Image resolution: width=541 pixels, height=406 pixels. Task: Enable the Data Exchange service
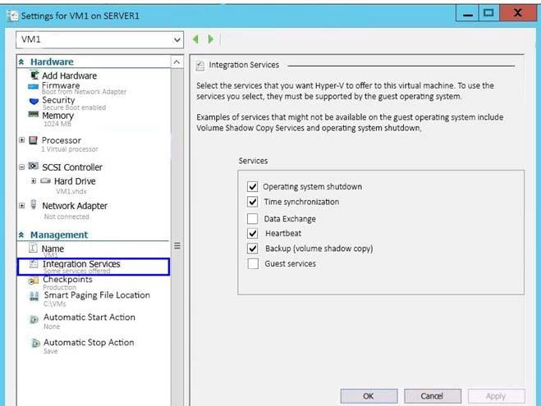pos(253,218)
